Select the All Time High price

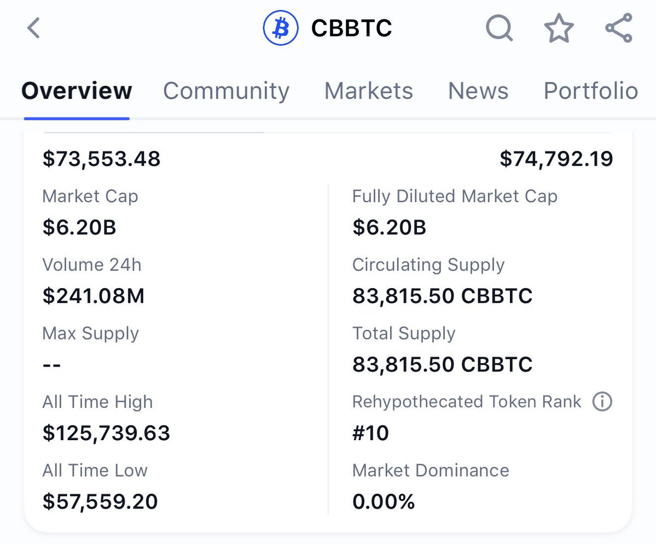pyautogui.click(x=106, y=433)
